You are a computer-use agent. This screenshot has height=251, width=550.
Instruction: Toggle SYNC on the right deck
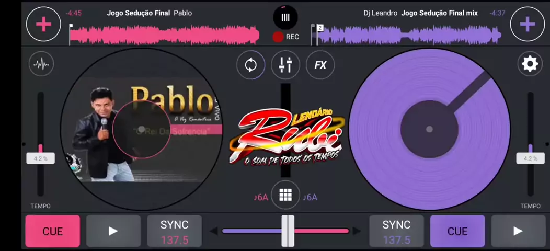click(x=396, y=231)
